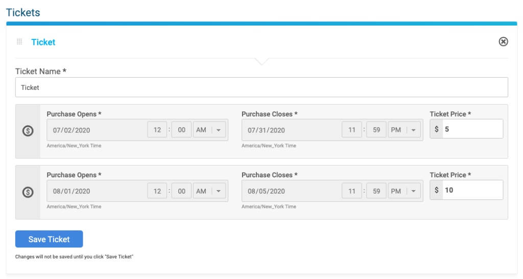Open PM dropdown in the 07/31/2020 row
The image size is (523, 279).
click(405, 130)
